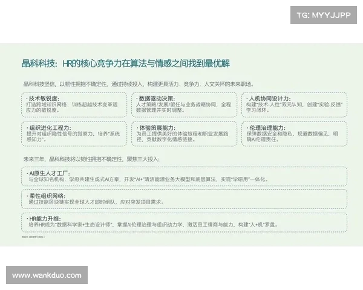Click the 技术敏锐度 heading
This screenshot has height=290, width=363.
tap(44, 98)
